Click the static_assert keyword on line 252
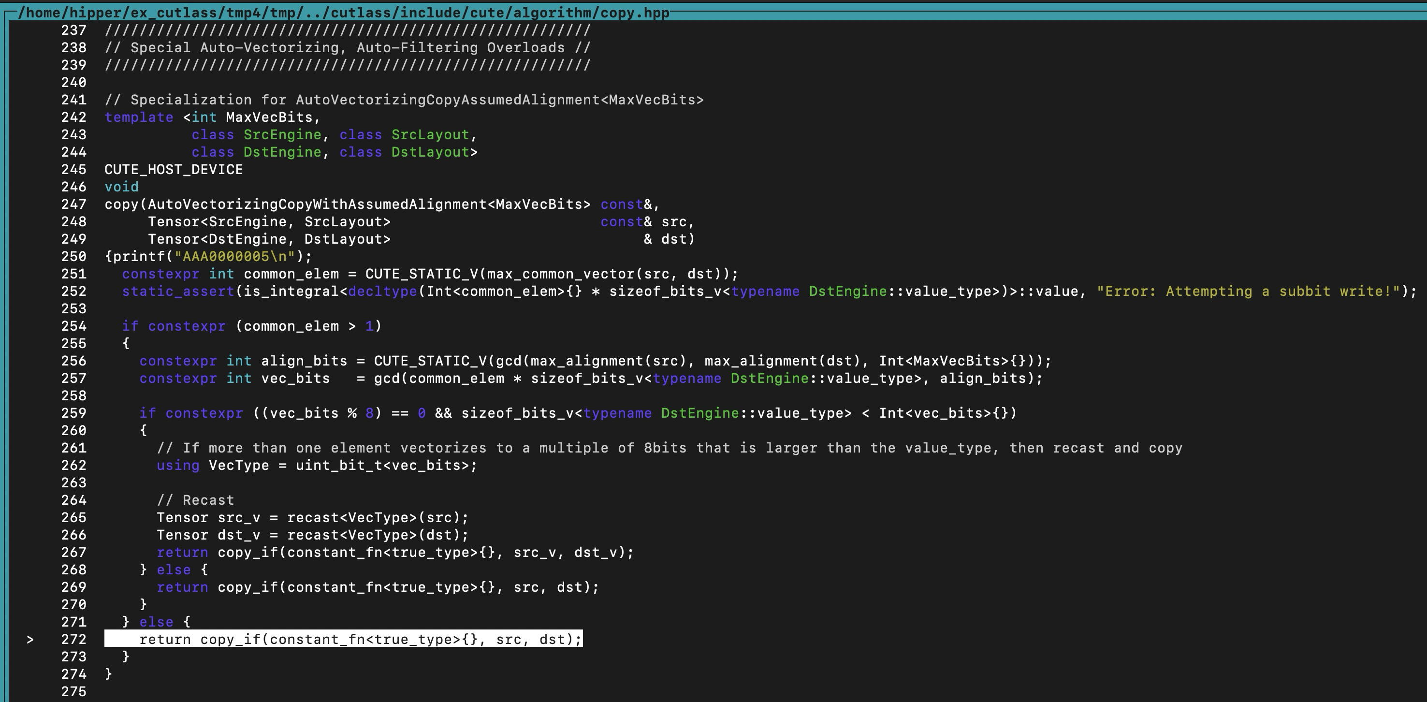 tap(178, 292)
